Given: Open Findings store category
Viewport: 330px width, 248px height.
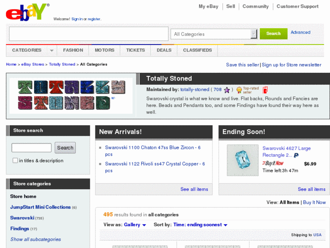Looking at the screenshot, I should 20,229.
